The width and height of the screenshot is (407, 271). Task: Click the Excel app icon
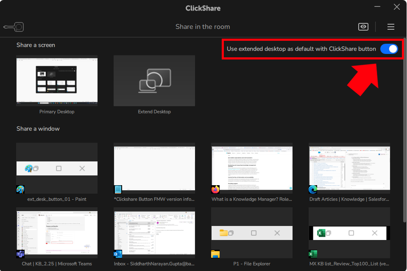tap(313, 254)
